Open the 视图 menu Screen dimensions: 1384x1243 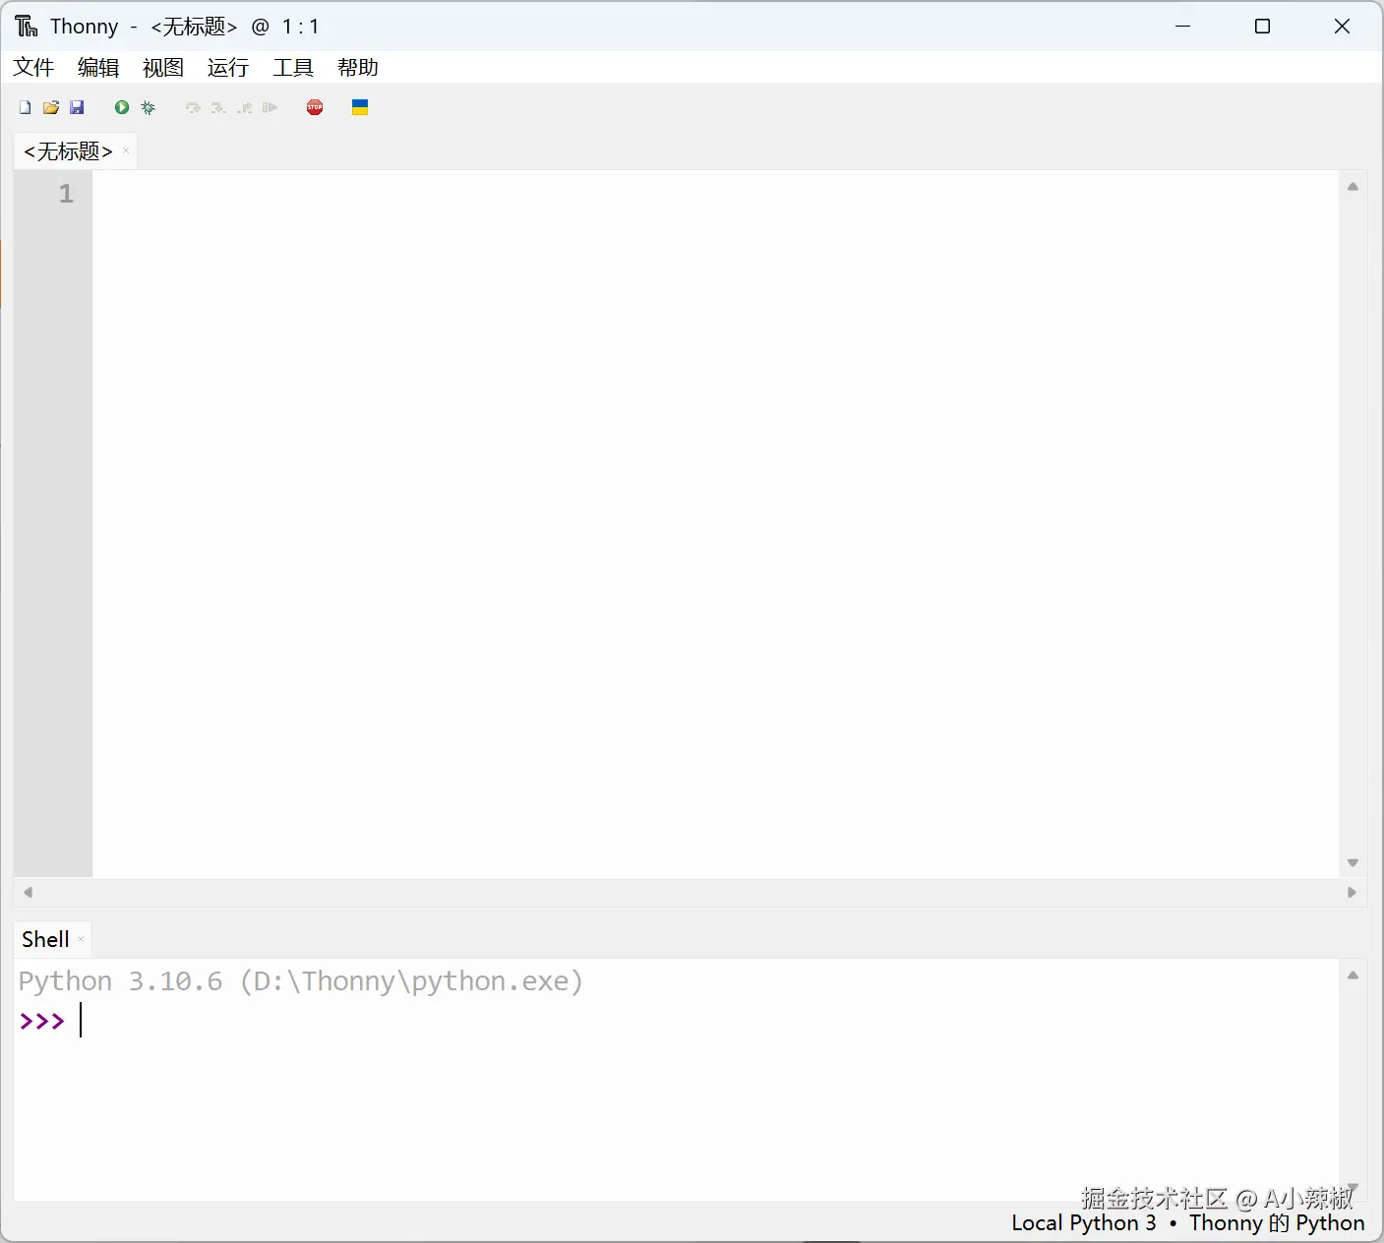163,67
